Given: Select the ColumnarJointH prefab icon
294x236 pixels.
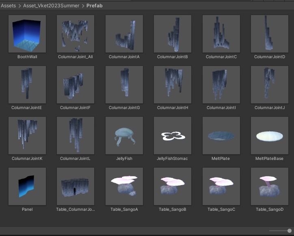Looking at the screenshot, I should [173, 85].
